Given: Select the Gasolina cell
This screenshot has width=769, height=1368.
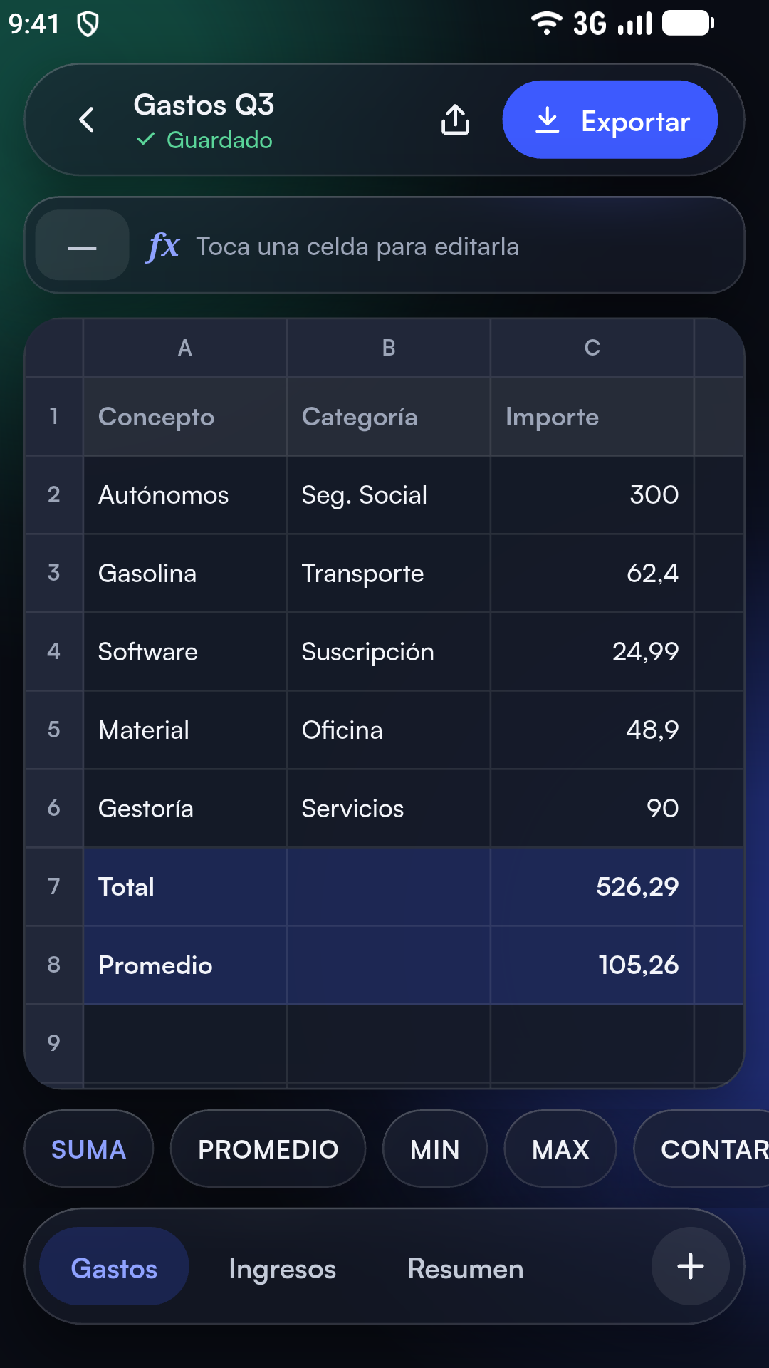Looking at the screenshot, I should coord(185,573).
